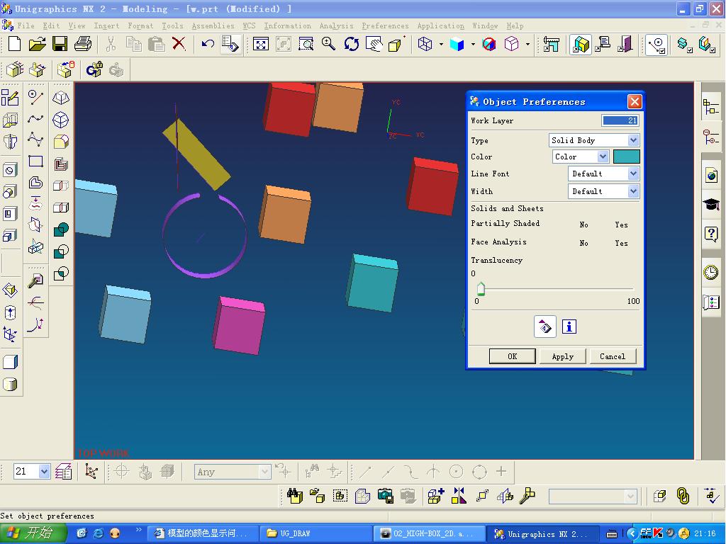The height and width of the screenshot is (544, 726).
Task: Click the New file icon
Action: (x=14, y=44)
